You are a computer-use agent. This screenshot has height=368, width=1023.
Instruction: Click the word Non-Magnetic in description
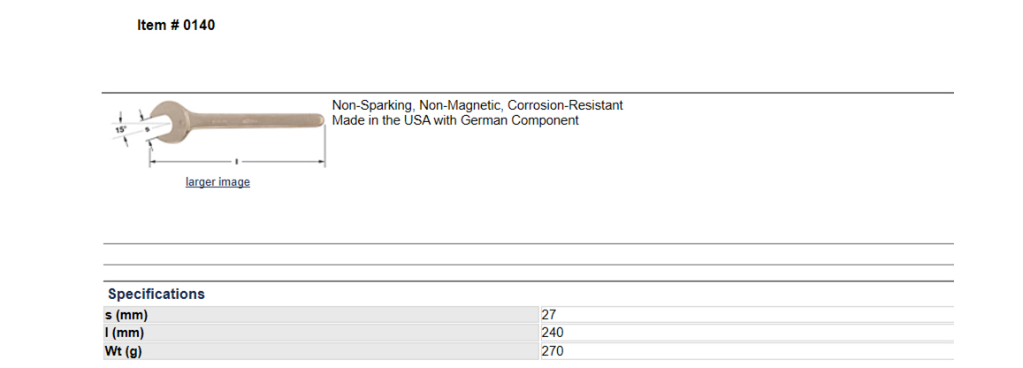460,105
